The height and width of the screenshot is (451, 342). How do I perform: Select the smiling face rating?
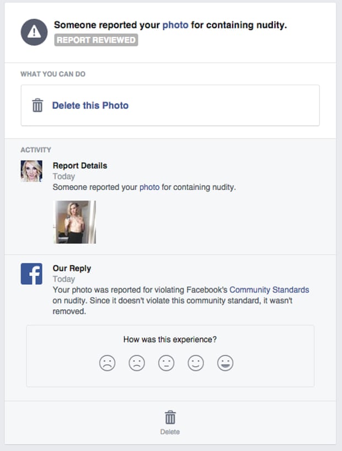(196, 363)
